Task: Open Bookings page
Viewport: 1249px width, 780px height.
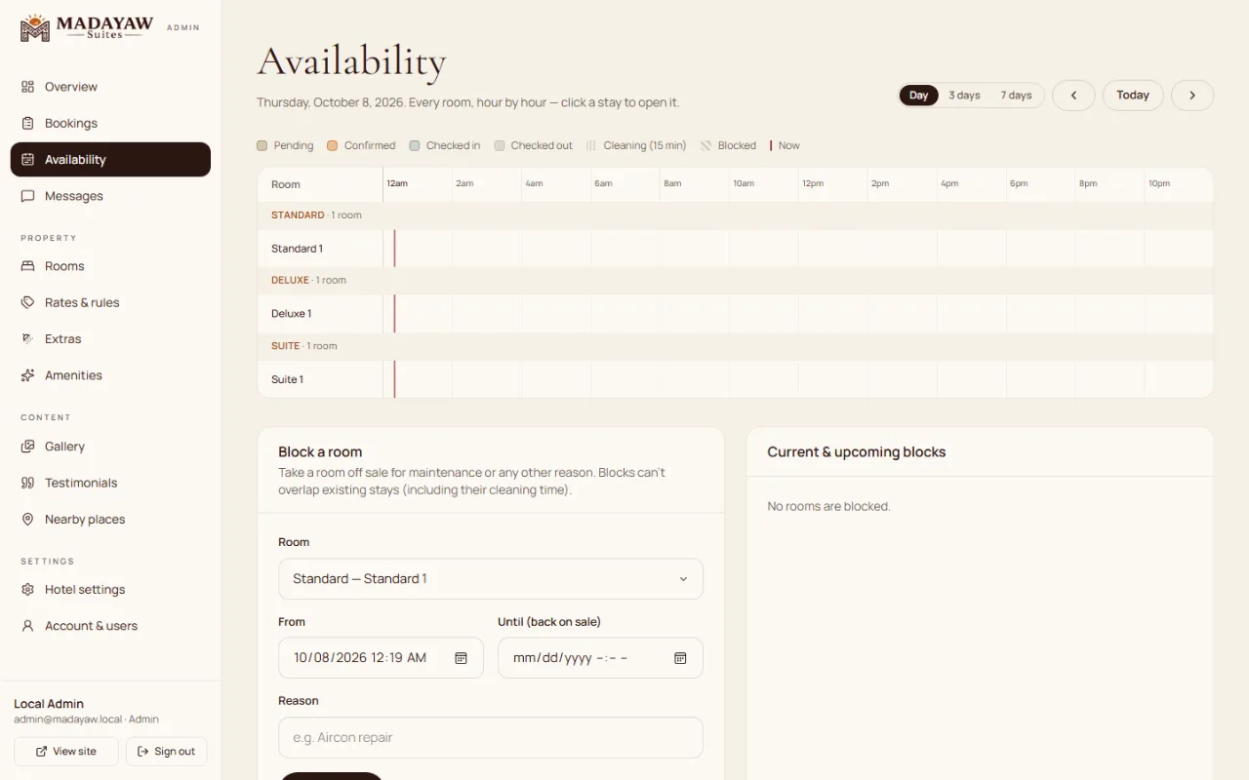Action: [110, 123]
